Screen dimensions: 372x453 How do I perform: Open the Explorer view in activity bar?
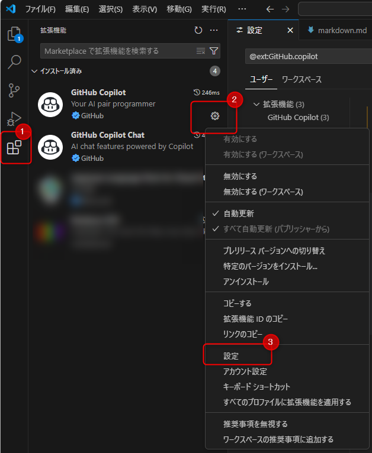click(14, 34)
